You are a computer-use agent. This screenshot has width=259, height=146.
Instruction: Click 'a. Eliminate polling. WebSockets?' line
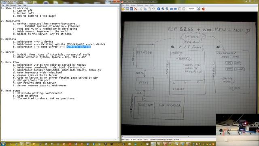click(x=37, y=93)
